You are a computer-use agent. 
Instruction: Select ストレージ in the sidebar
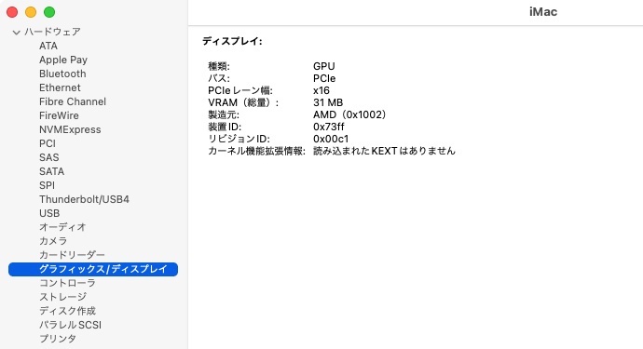click(63, 297)
